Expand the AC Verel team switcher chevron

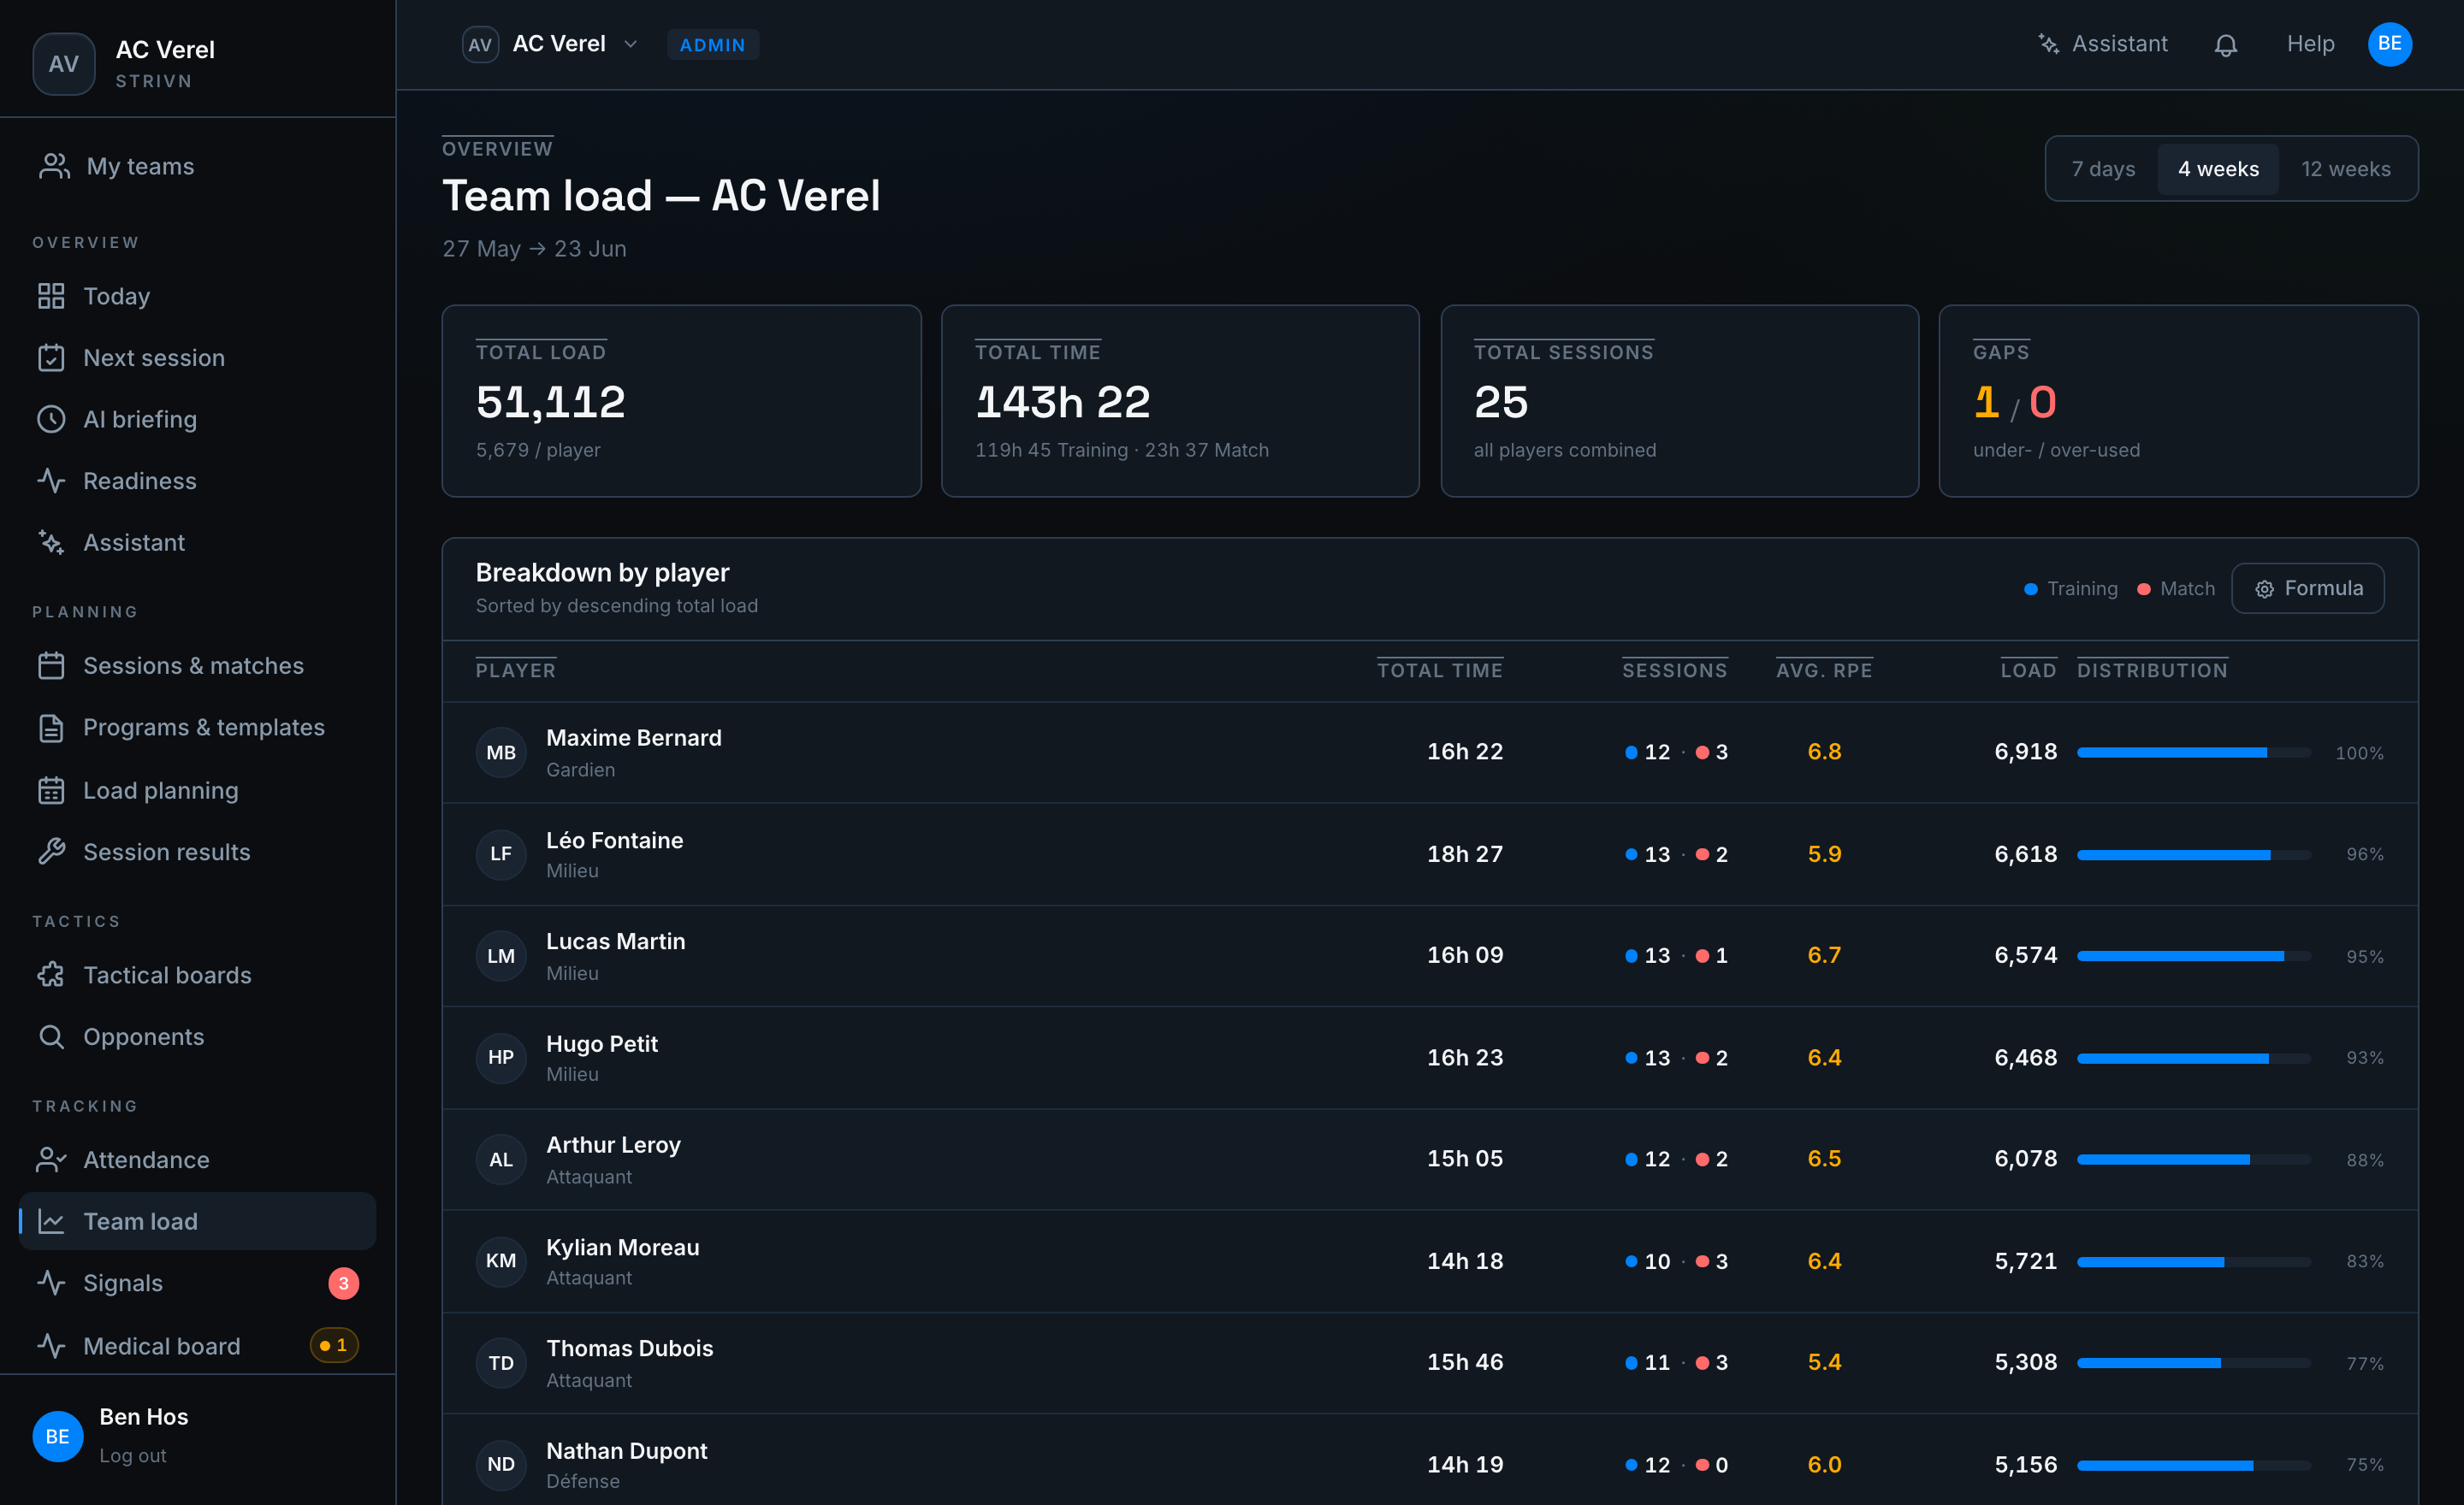tap(630, 44)
